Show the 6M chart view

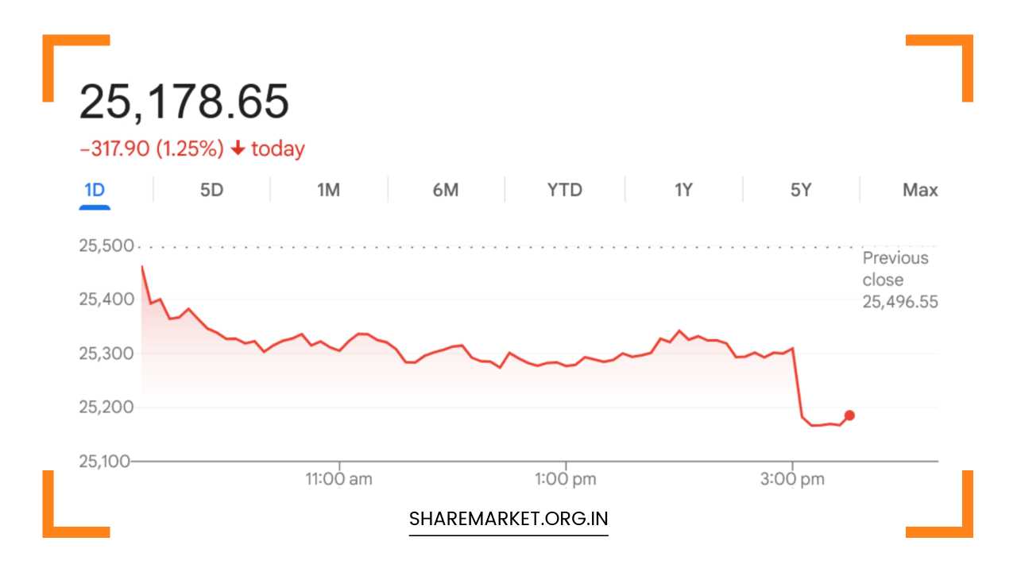tap(446, 190)
